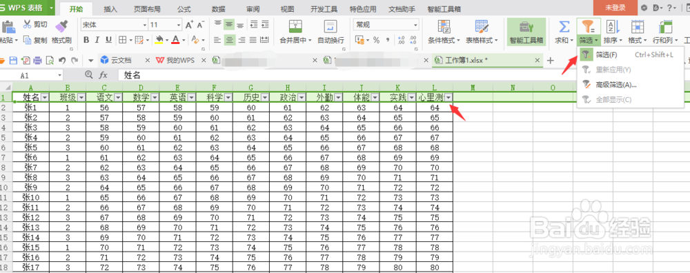Apply the yellow fill color bucket
The width and height of the screenshot is (690, 273).
[159, 40]
